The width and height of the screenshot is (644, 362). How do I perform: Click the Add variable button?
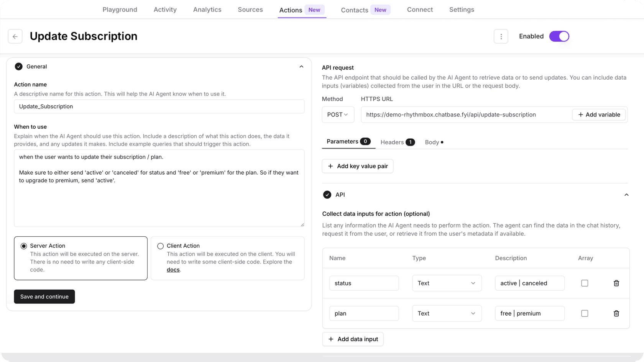click(x=599, y=115)
